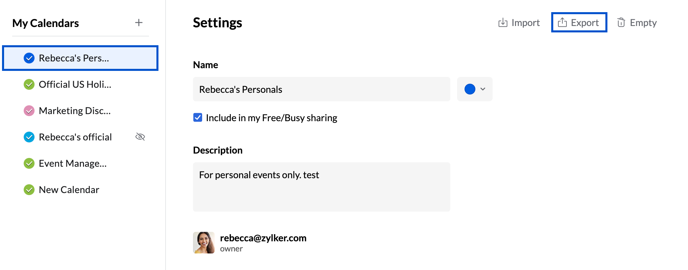Toggle the green check on Event Manage calendar

(29, 163)
